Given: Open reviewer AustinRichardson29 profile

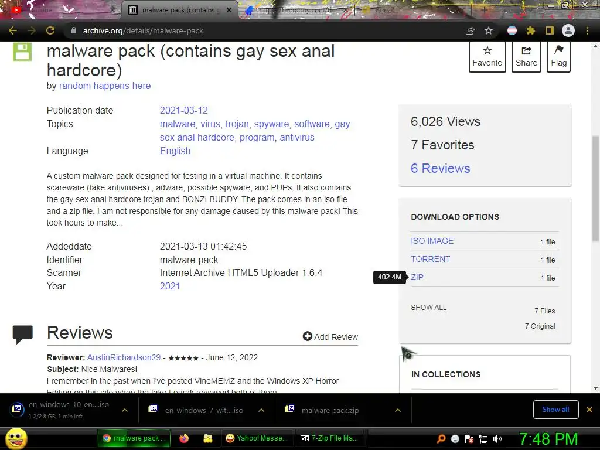Looking at the screenshot, I should point(124,357).
